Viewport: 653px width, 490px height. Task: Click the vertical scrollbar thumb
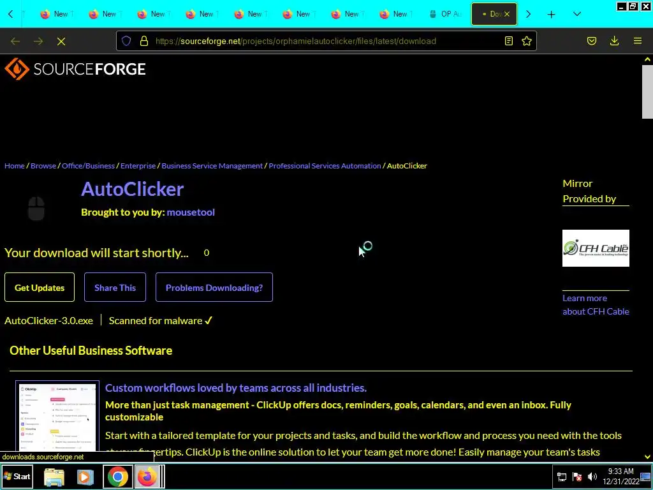pyautogui.click(x=647, y=92)
